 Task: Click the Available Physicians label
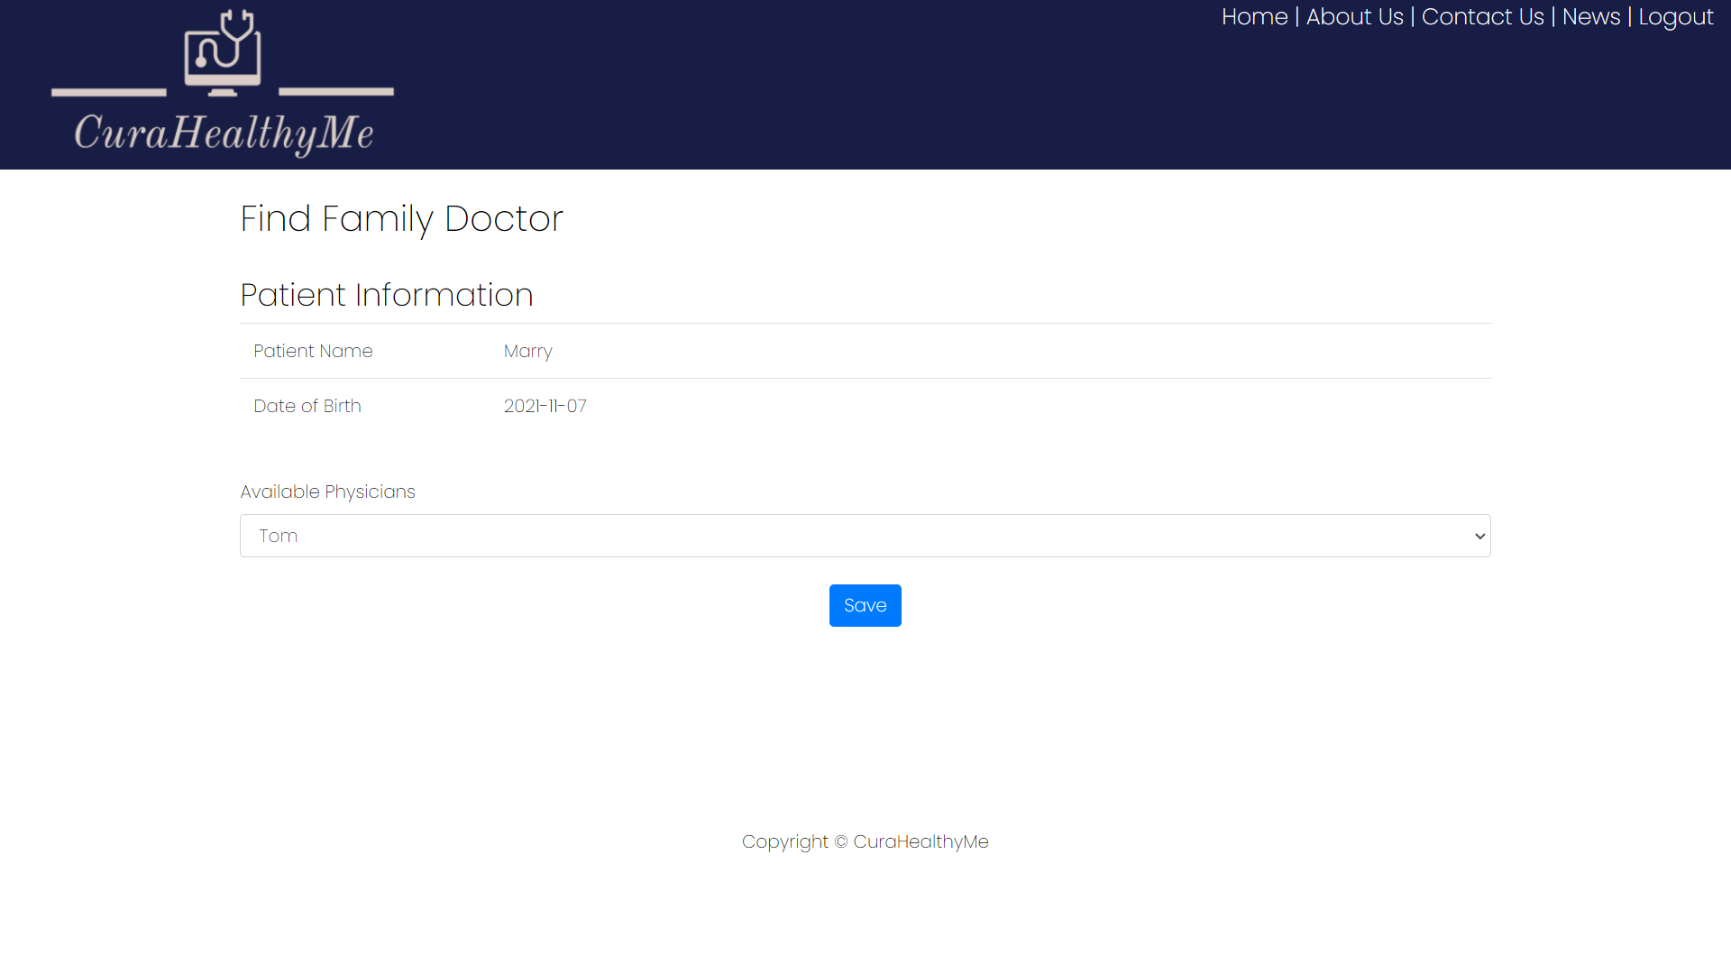coord(327,492)
